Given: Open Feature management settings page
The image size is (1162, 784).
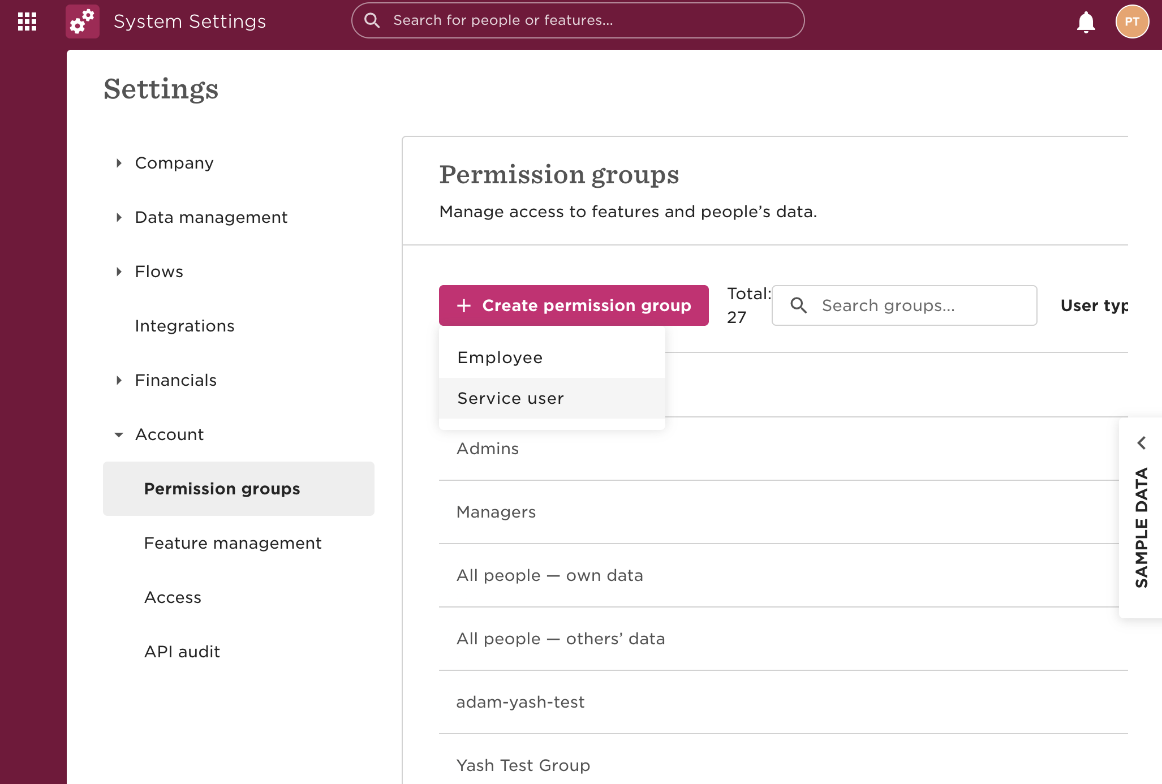Looking at the screenshot, I should 233,543.
